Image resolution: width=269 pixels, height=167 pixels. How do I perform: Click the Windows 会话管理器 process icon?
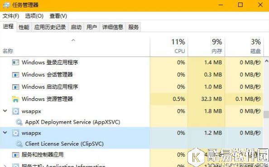tap(15, 75)
